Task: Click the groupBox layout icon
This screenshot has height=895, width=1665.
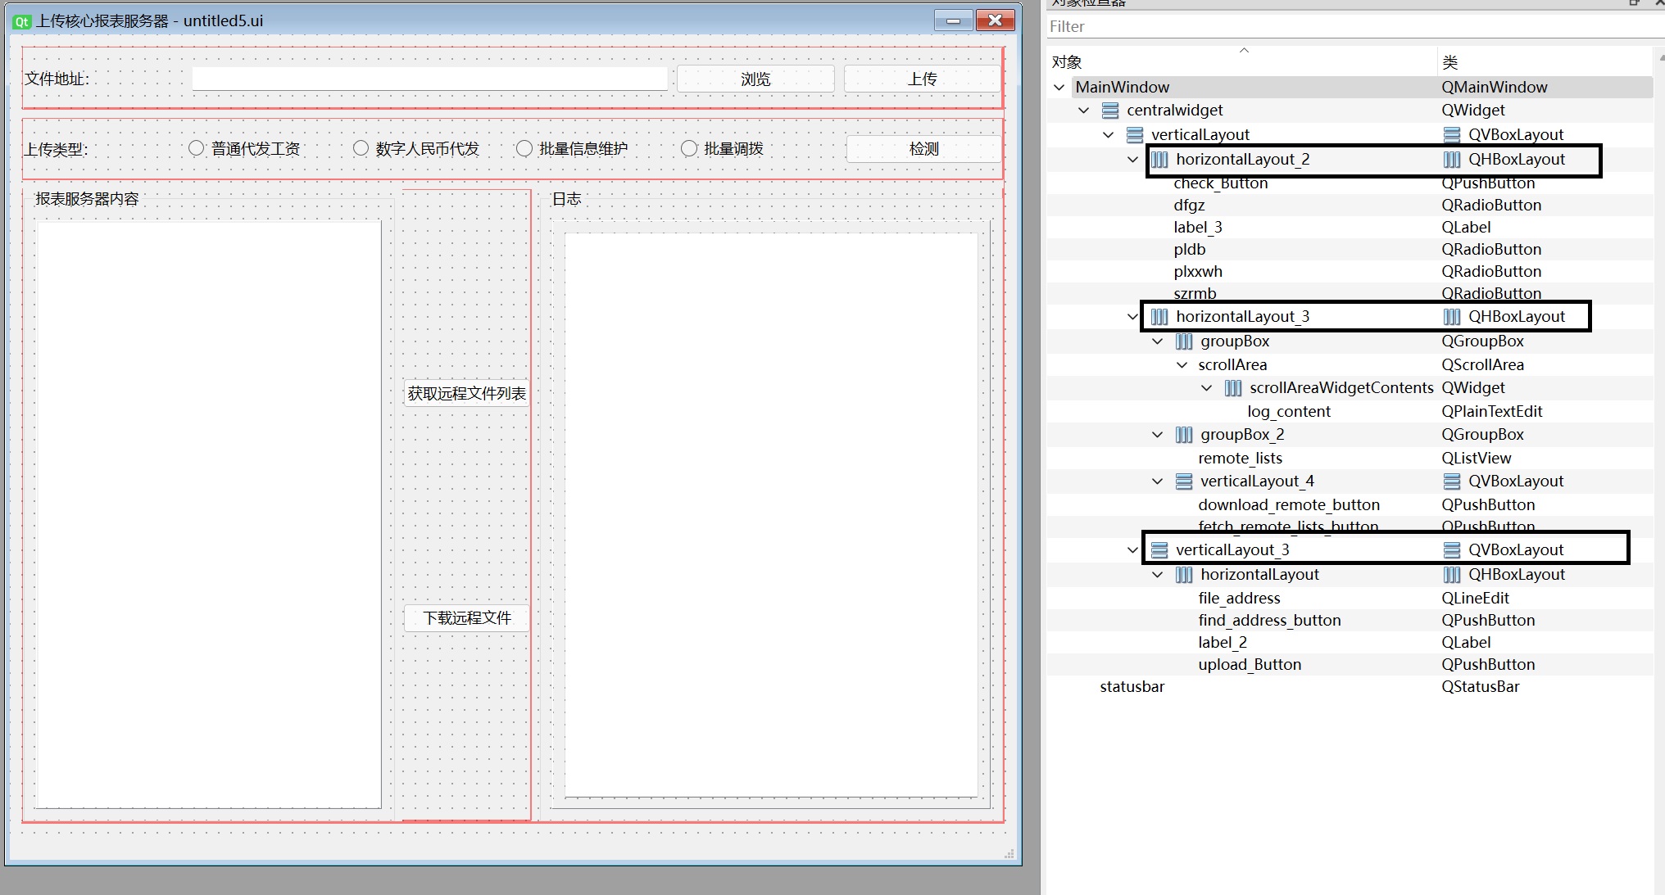Action: (1184, 341)
